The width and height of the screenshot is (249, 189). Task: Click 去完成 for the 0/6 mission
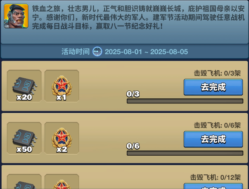[213, 139]
